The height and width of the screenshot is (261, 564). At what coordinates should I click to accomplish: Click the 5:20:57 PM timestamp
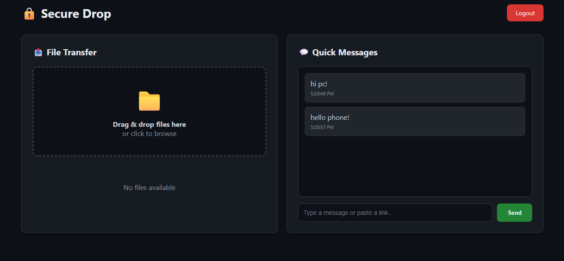(322, 127)
